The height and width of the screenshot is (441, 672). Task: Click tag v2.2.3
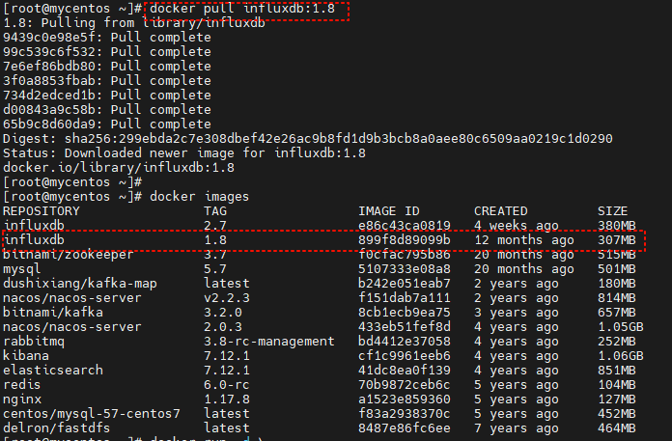[x=227, y=298]
